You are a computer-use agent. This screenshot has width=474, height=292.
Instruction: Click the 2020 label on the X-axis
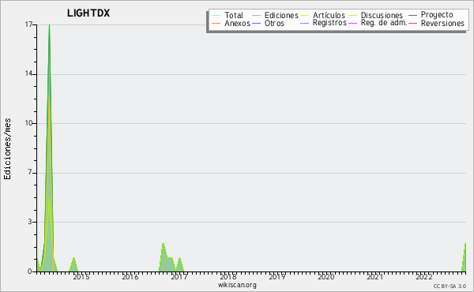coord(326,277)
